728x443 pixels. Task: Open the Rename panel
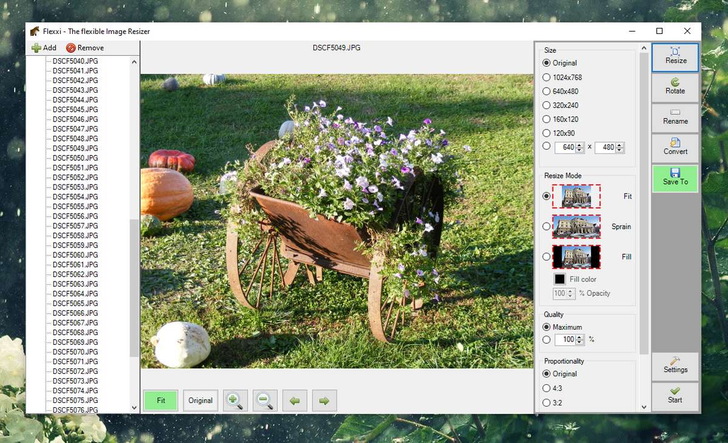[675, 118]
